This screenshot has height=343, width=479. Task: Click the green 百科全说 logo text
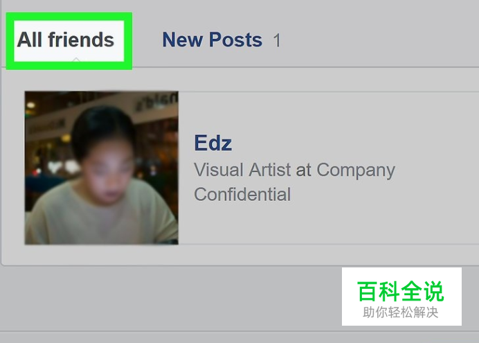pos(401,292)
